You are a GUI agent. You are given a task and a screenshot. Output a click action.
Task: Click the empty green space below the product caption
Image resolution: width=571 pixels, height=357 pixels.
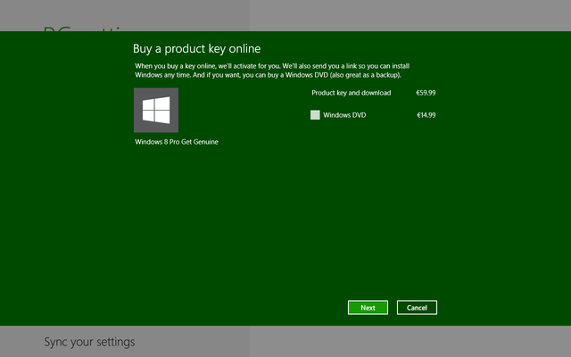177,223
